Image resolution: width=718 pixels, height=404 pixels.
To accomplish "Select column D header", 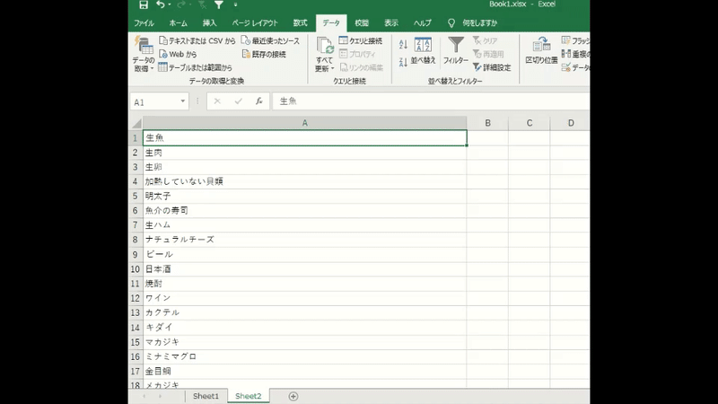I will pyautogui.click(x=570, y=123).
